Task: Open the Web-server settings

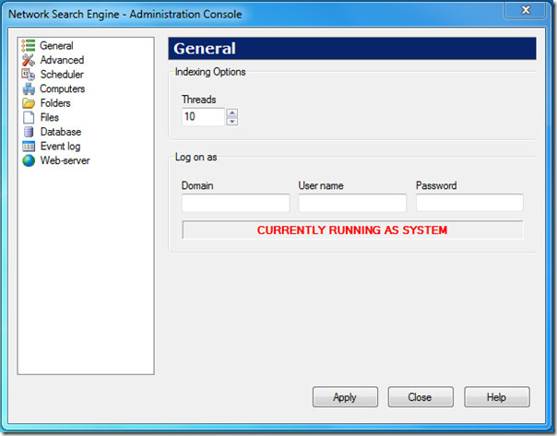Action: [65, 160]
